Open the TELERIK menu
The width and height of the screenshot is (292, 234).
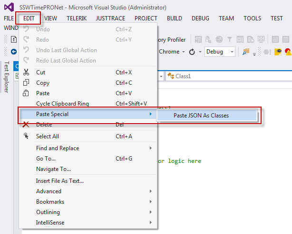point(76,18)
